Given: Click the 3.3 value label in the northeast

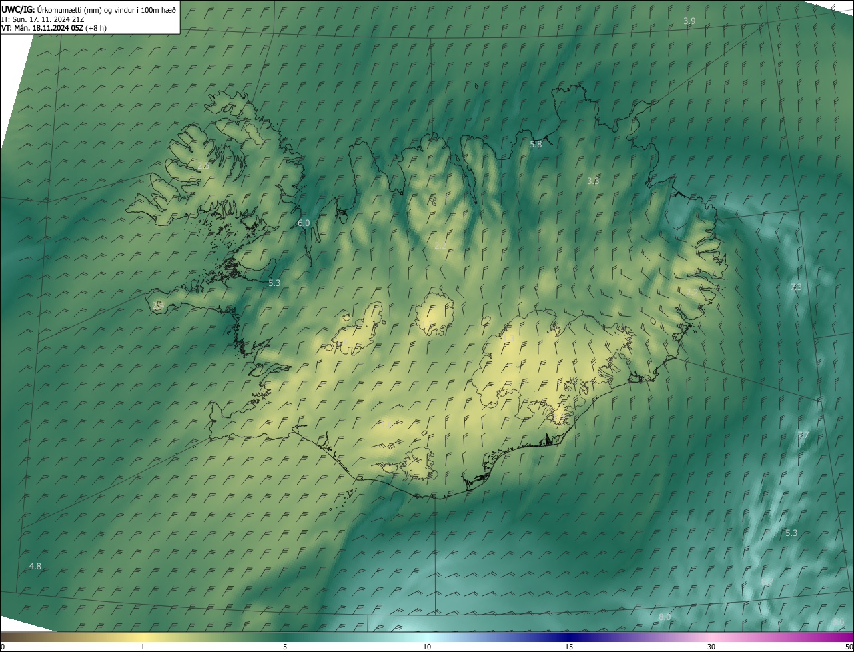Looking at the screenshot, I should (x=593, y=181).
